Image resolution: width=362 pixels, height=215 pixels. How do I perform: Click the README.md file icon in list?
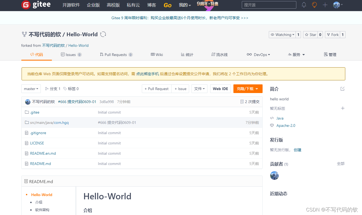click(x=26, y=164)
